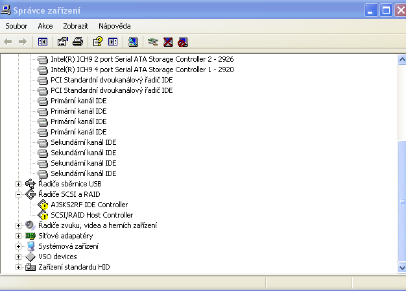This screenshot has width=406, height=291.
Task: Click the Back arrow toolbar icon
Action: pos(8,42)
